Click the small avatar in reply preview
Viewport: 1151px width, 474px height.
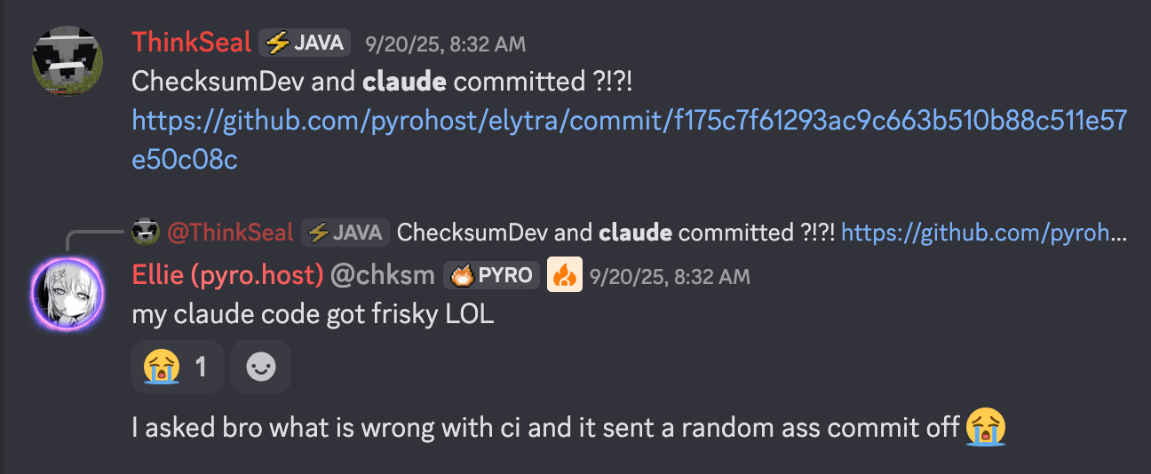click(146, 233)
